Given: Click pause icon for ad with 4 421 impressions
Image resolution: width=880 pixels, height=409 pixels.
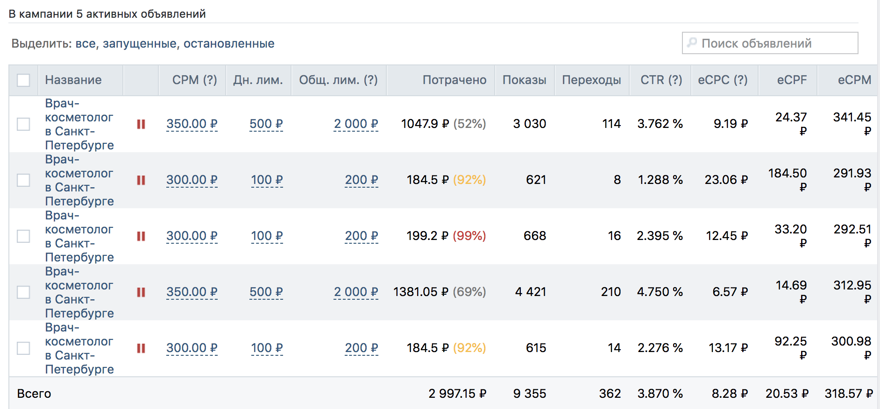Looking at the screenshot, I should coord(141,292).
